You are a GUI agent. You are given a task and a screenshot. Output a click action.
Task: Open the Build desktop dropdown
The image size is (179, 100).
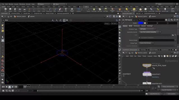pos(45,4)
